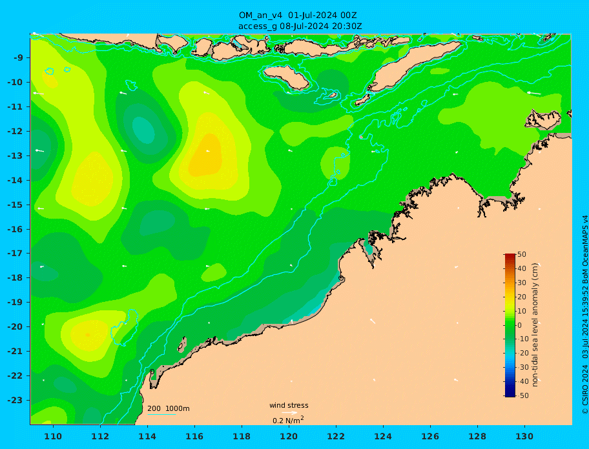Click longitude axis label 126
The height and width of the screenshot is (449, 589).
pos(431,436)
